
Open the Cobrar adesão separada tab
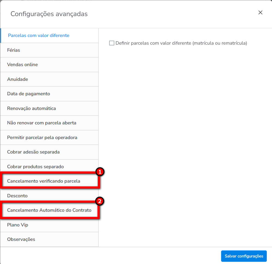(x=33, y=152)
